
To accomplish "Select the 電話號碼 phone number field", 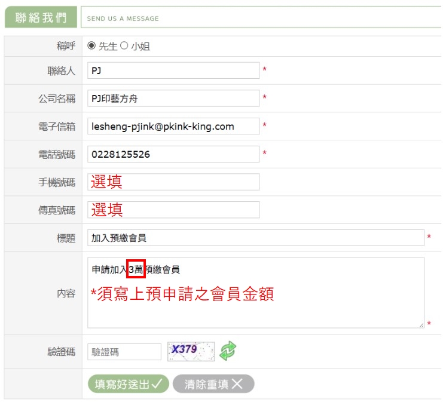I will click(173, 154).
